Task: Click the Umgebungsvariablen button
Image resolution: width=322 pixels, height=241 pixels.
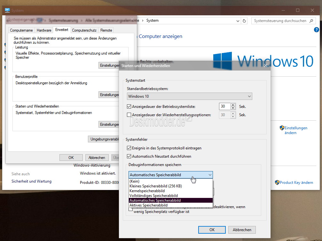Action: 104,139
